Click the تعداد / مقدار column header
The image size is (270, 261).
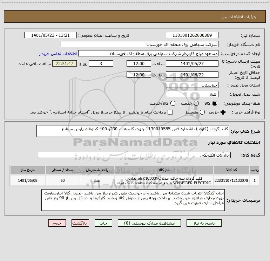tap(63, 170)
